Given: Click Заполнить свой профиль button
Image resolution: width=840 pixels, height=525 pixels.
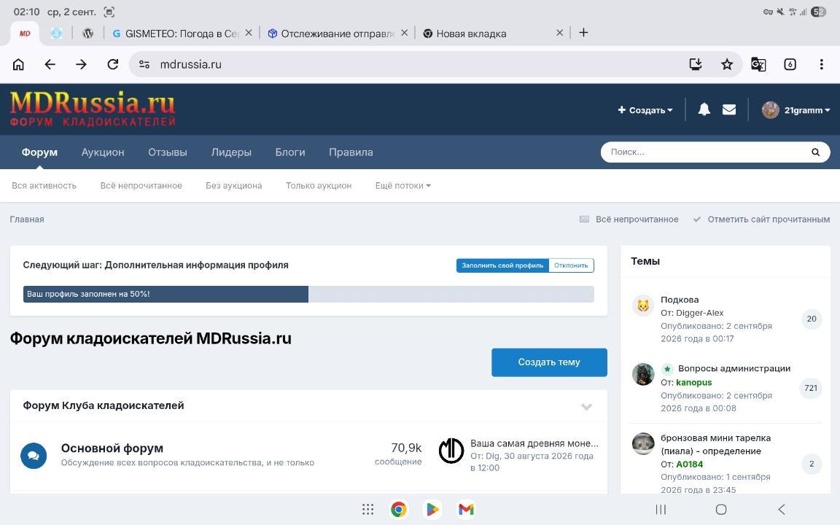Looking at the screenshot, I should click(x=502, y=265).
